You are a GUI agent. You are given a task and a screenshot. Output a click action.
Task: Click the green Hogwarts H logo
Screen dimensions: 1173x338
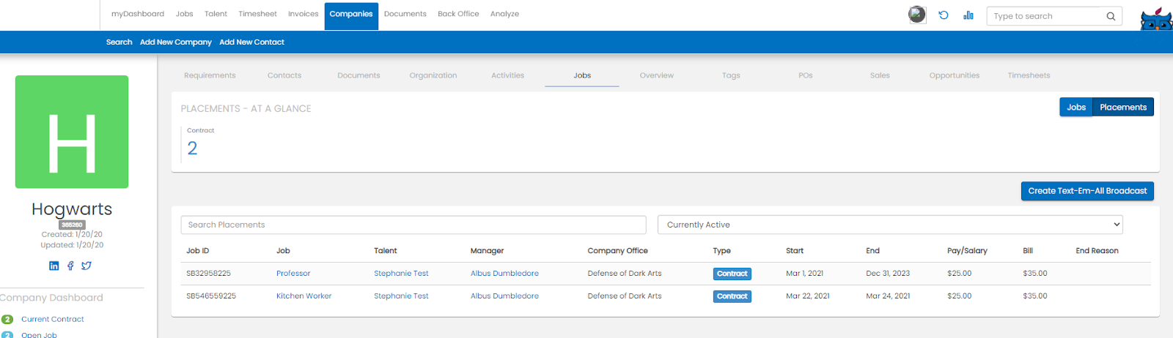point(72,132)
